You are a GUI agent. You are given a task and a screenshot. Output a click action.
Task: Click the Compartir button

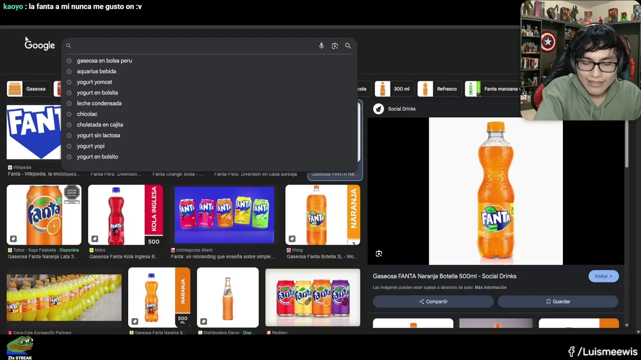coord(433,301)
